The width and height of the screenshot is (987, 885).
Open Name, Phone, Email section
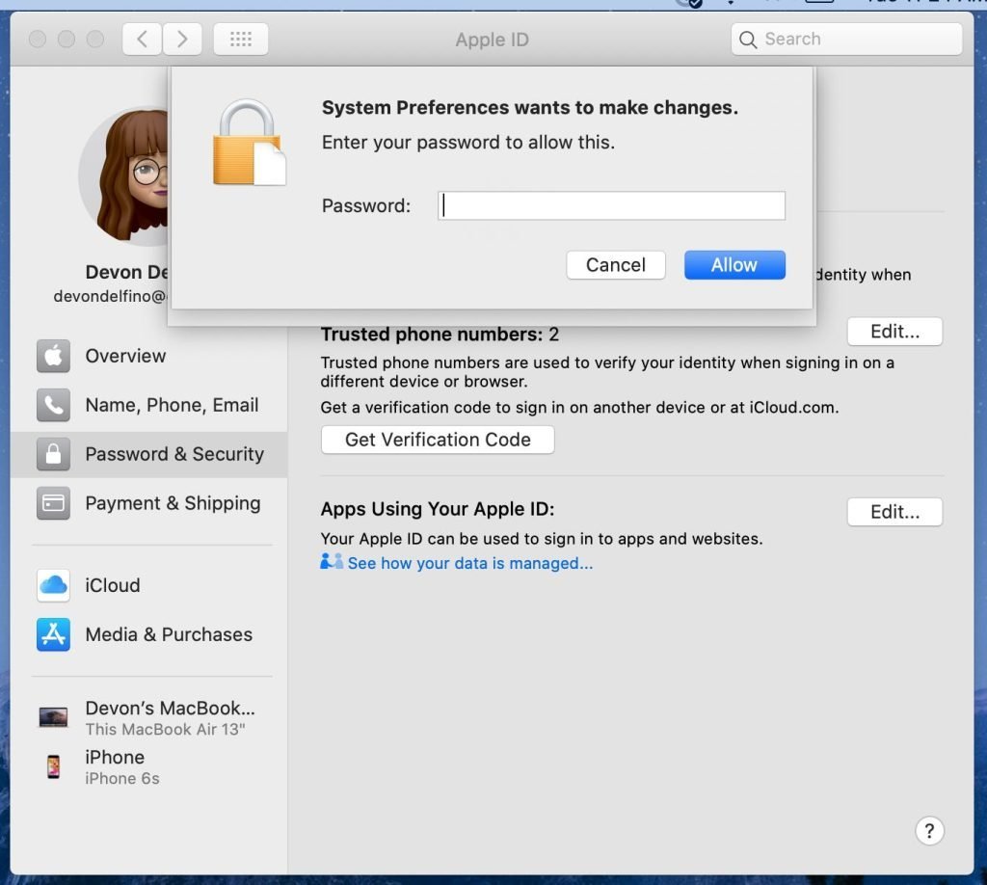click(148, 405)
